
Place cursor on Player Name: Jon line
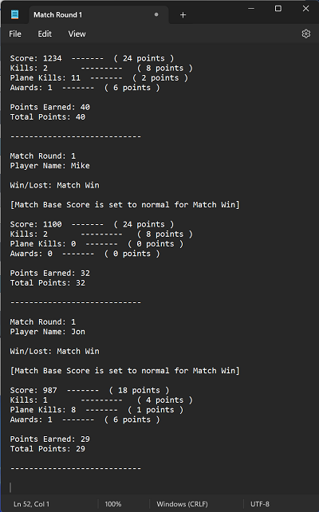pyautogui.click(x=48, y=332)
